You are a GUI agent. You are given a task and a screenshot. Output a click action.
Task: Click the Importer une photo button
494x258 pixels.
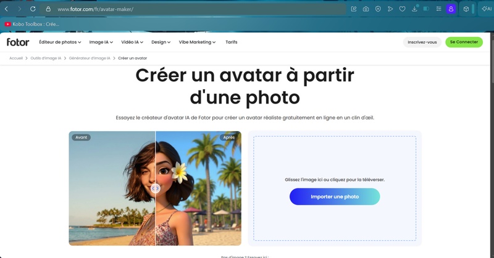click(335, 196)
